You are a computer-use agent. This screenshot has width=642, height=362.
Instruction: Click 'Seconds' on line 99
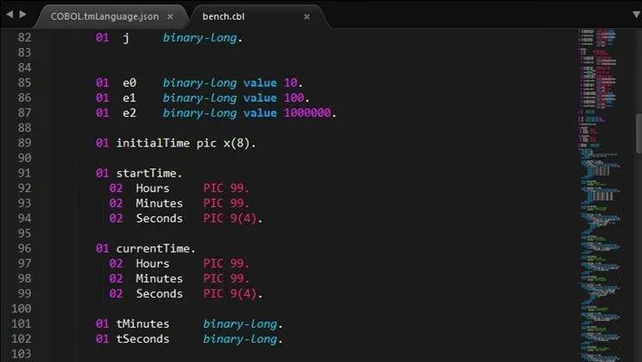coord(160,294)
